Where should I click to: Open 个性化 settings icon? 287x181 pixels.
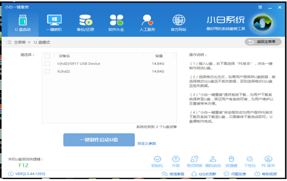250,162
